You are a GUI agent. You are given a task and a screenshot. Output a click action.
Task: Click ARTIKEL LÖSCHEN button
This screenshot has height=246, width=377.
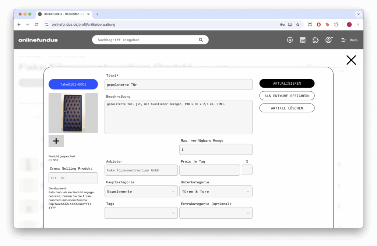(287, 108)
